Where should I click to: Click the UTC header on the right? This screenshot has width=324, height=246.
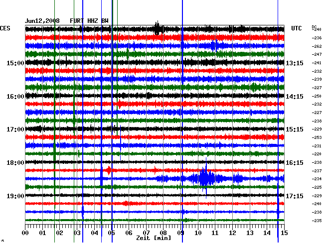point(296,28)
